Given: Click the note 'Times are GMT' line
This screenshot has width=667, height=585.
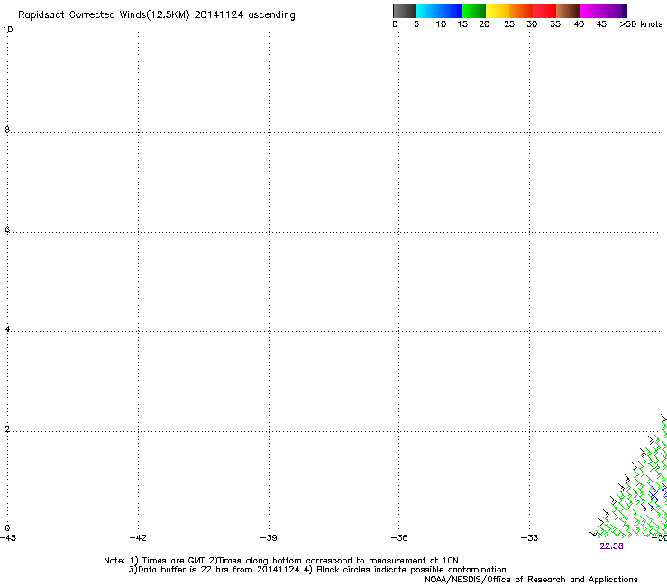Looking at the screenshot, I should [x=280, y=561].
